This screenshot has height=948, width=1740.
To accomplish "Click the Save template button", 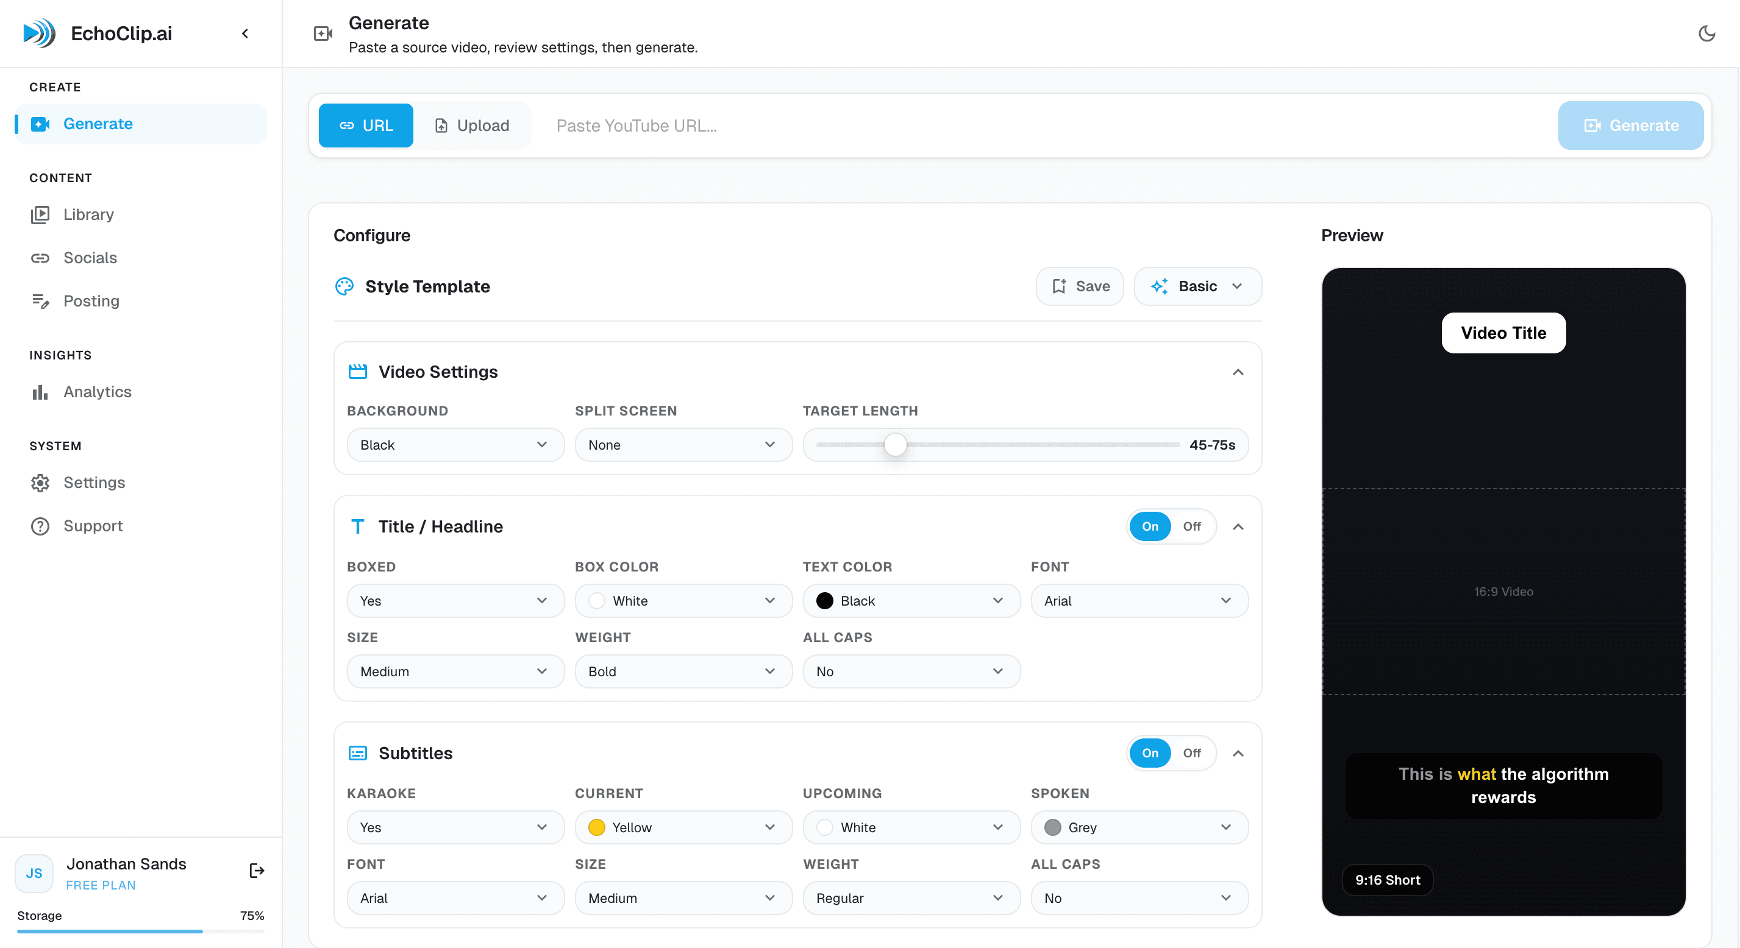I will [1079, 286].
